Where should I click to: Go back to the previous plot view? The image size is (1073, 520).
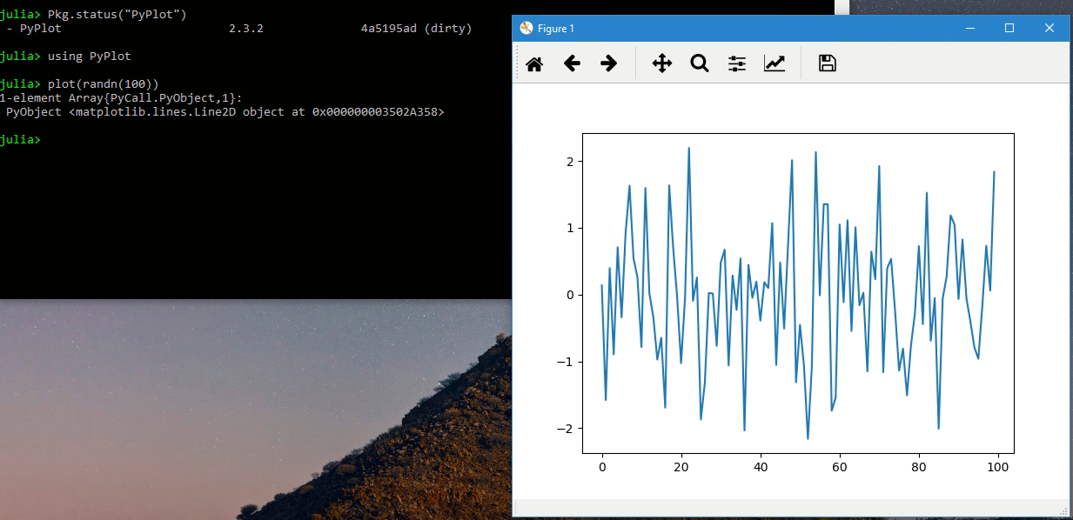click(x=571, y=63)
